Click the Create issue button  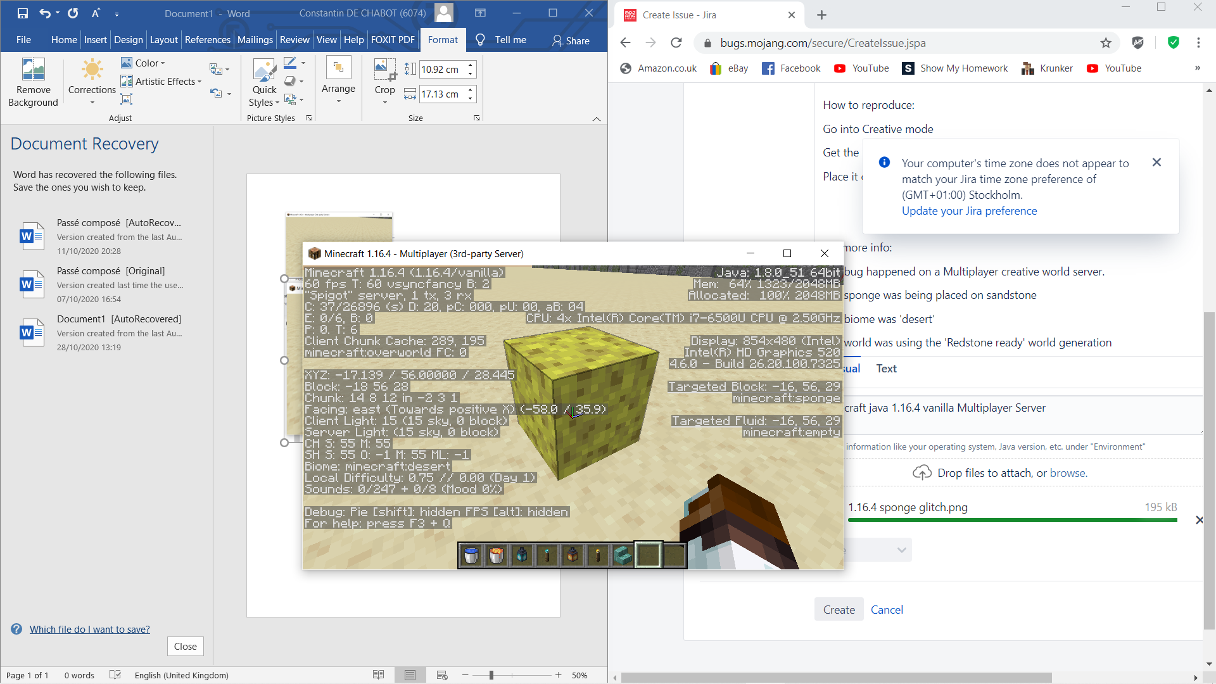click(x=839, y=609)
